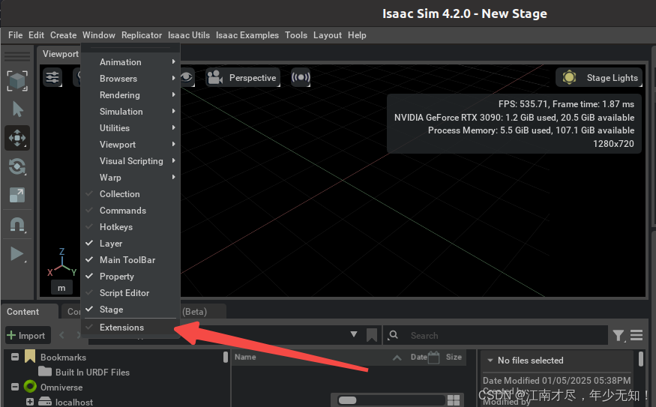Viewport: 656px width, 407px height.
Task: Open the Extensions window entry
Action: click(130, 328)
